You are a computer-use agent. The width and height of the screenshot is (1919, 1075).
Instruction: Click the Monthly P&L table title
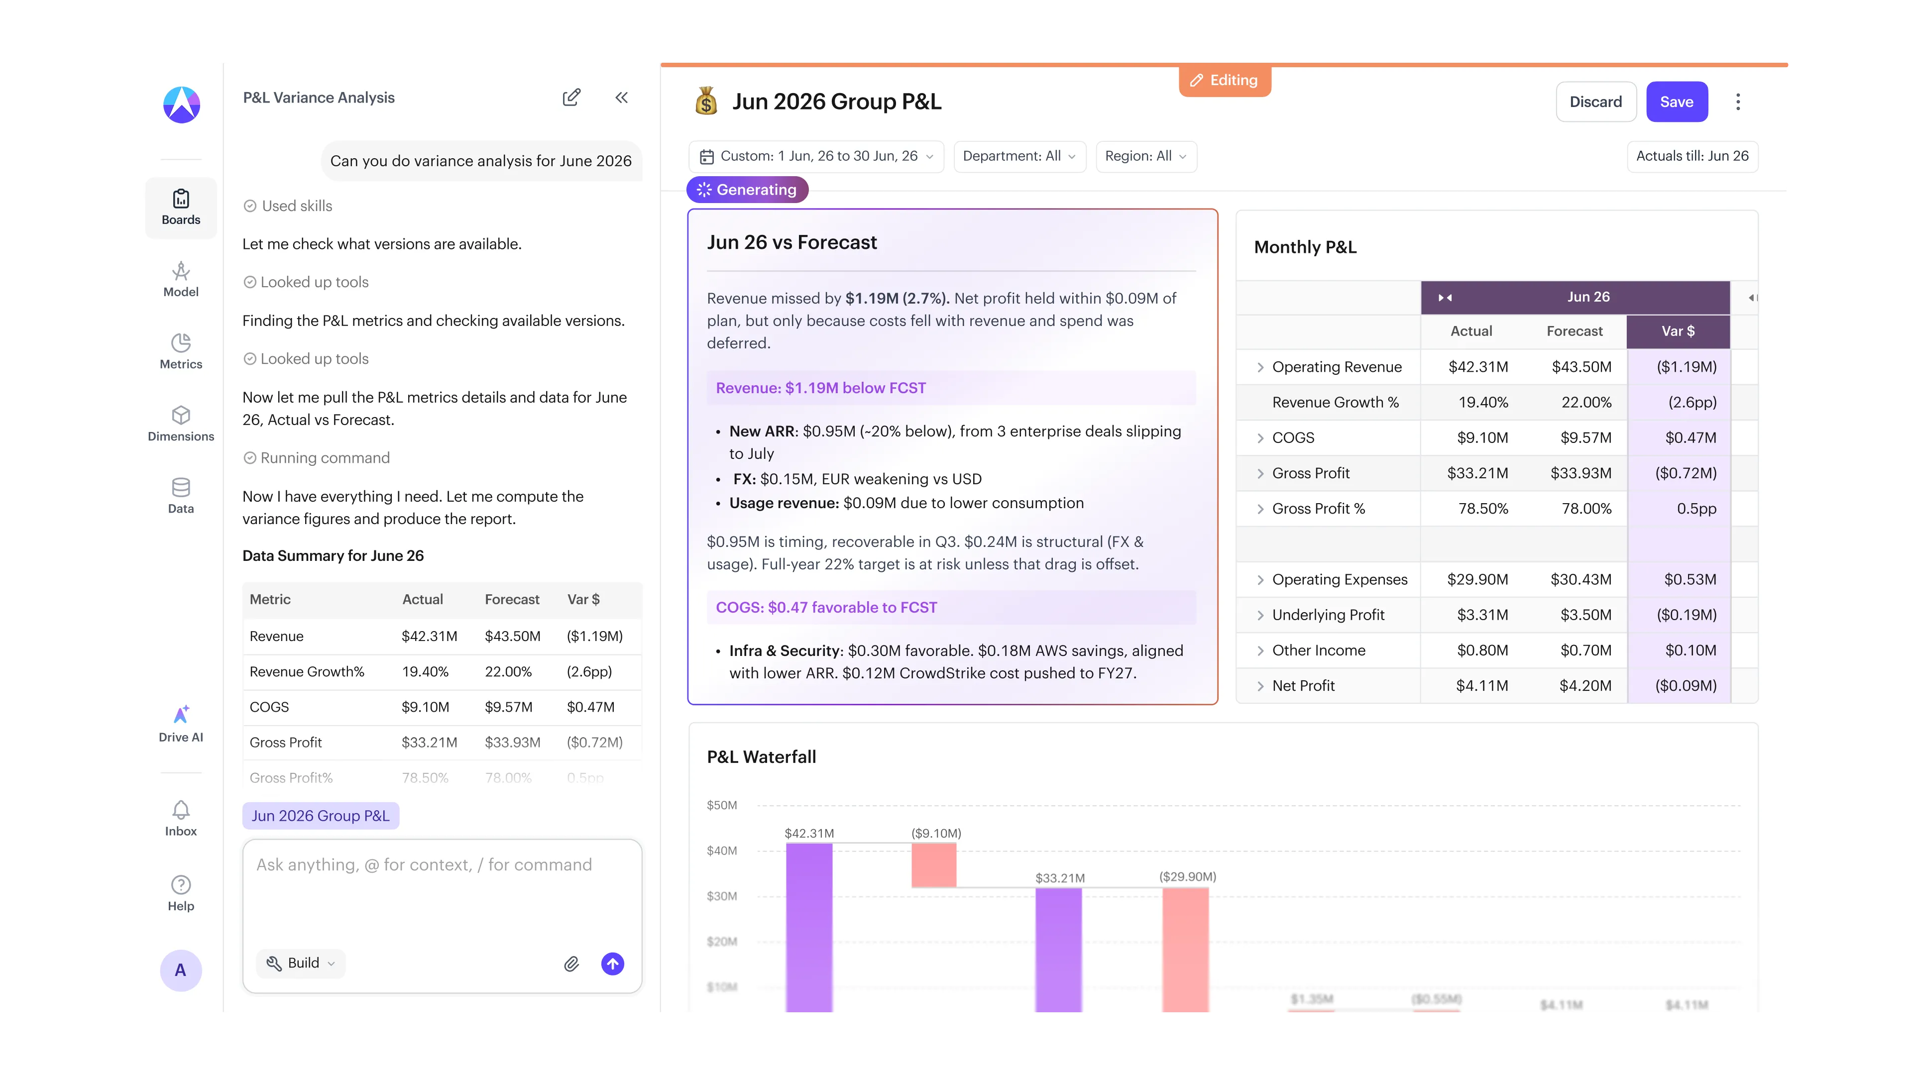coord(1305,247)
